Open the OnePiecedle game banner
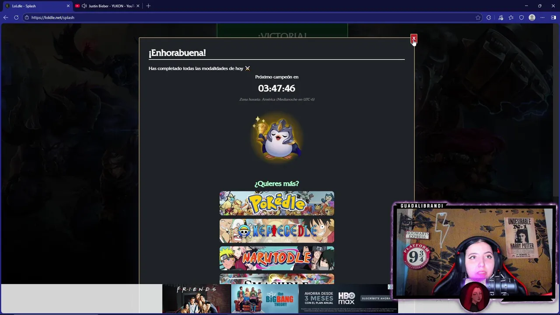 (276, 231)
